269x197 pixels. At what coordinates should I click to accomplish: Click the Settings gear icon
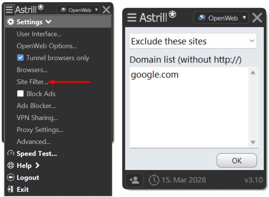(11, 22)
